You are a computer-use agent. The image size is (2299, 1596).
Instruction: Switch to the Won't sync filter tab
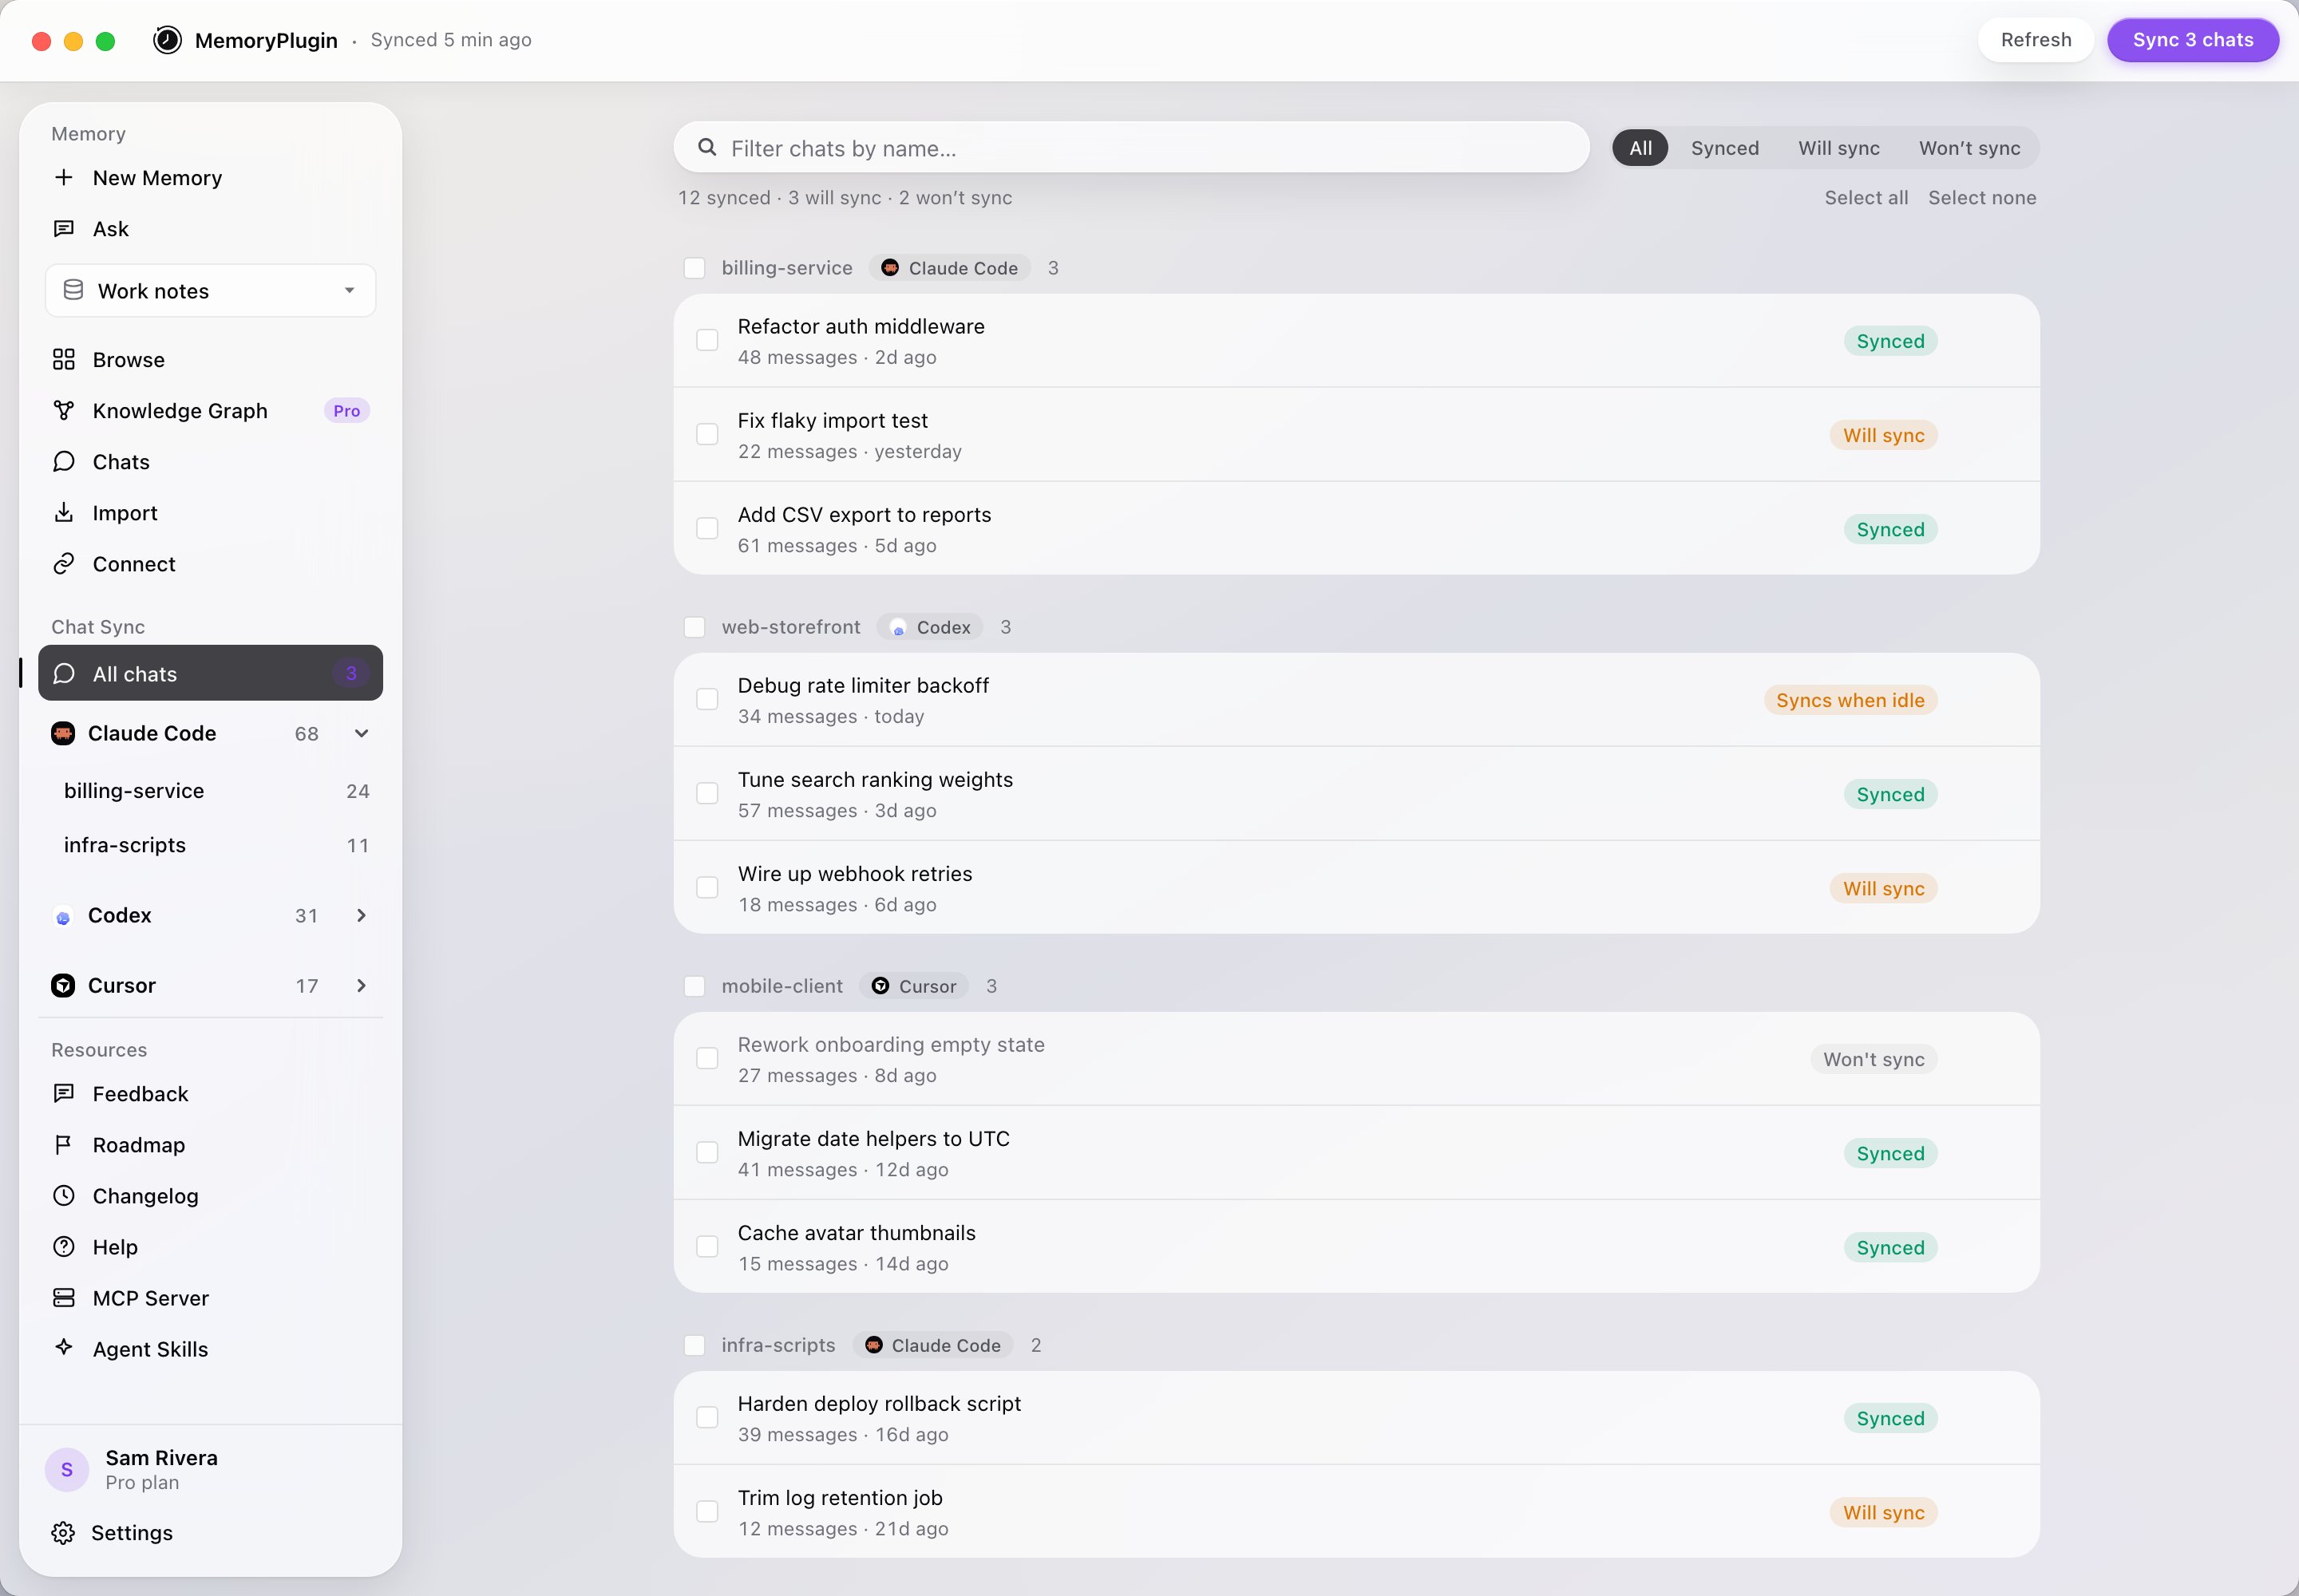coord(1969,148)
